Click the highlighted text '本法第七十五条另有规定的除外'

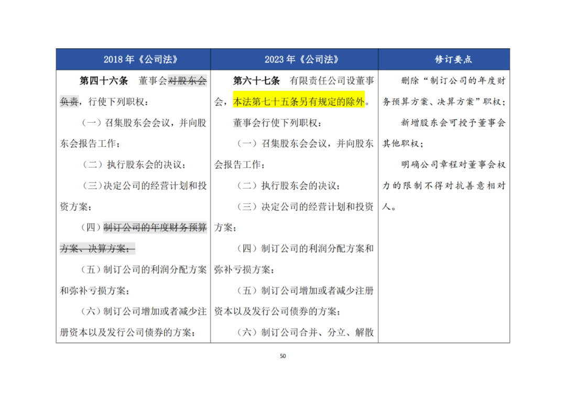[299, 102]
